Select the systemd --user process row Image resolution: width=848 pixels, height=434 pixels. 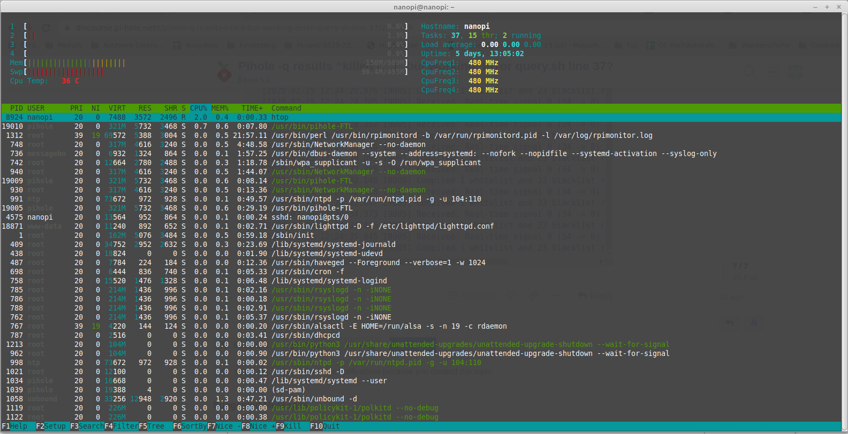click(421, 381)
